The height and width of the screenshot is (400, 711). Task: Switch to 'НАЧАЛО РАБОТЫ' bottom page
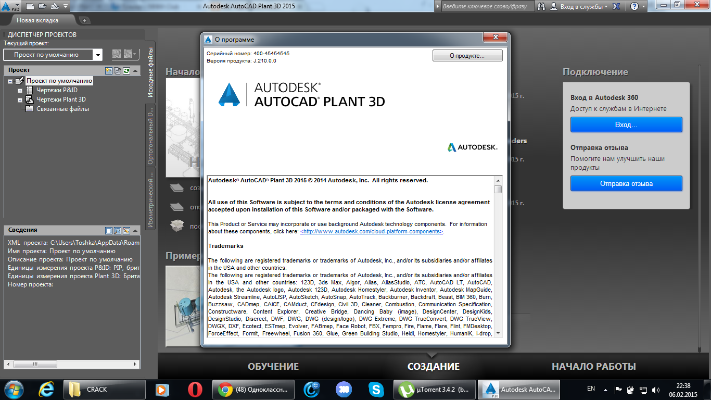pos(594,367)
